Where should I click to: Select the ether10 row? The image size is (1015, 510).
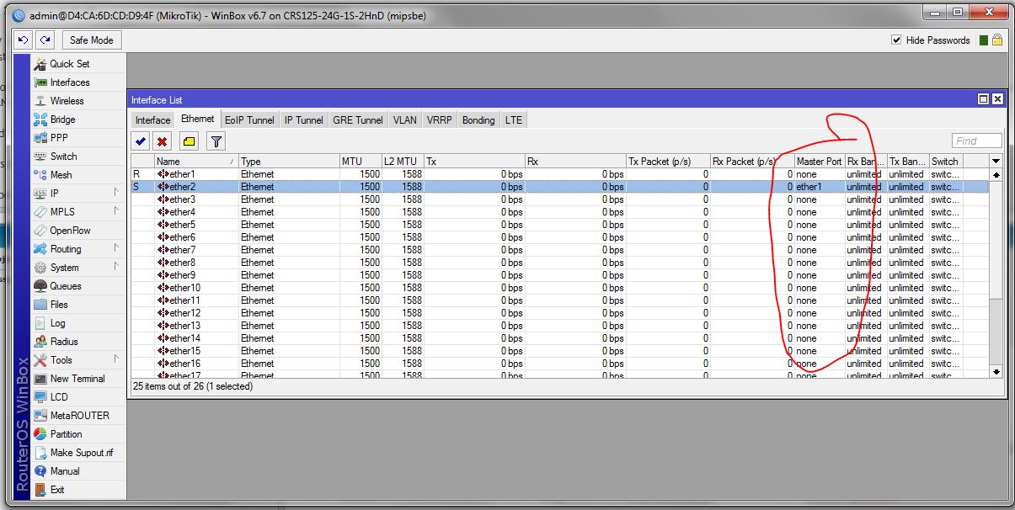point(560,288)
